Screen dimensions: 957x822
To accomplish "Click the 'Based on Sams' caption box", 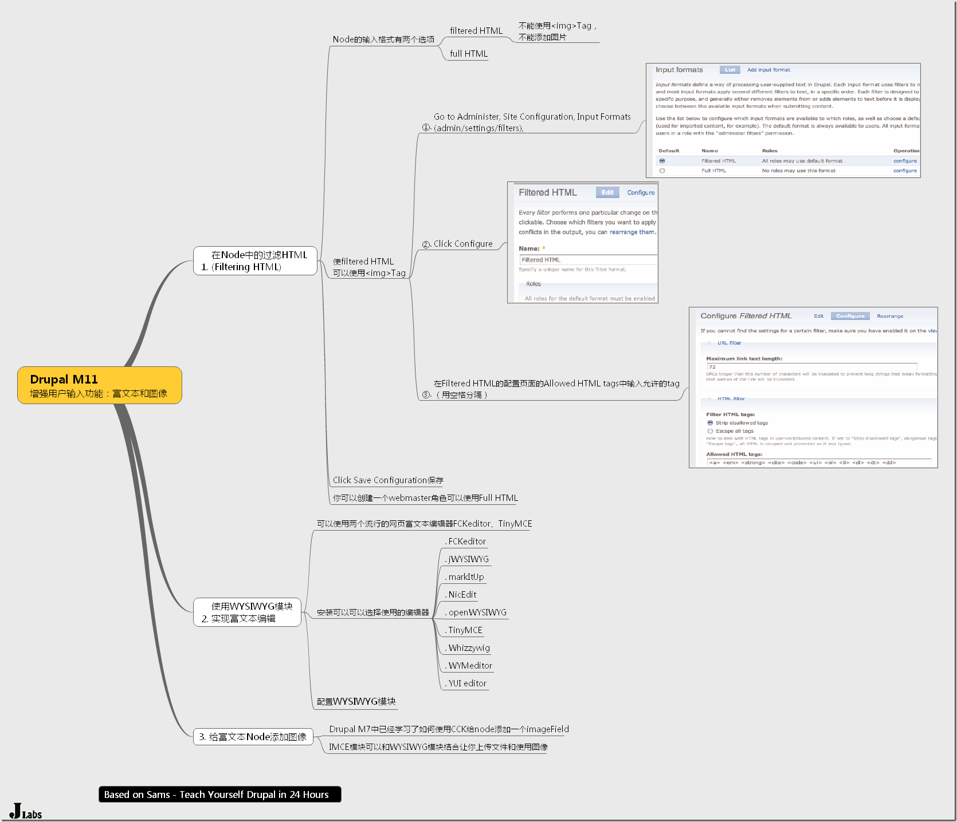I will click(220, 795).
